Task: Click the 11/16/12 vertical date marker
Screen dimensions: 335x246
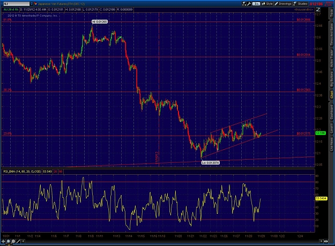Action: click(157, 158)
